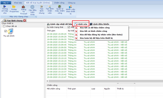Toggle the Hiển thị checkbox near Sự kiện trạng thái

point(69,27)
